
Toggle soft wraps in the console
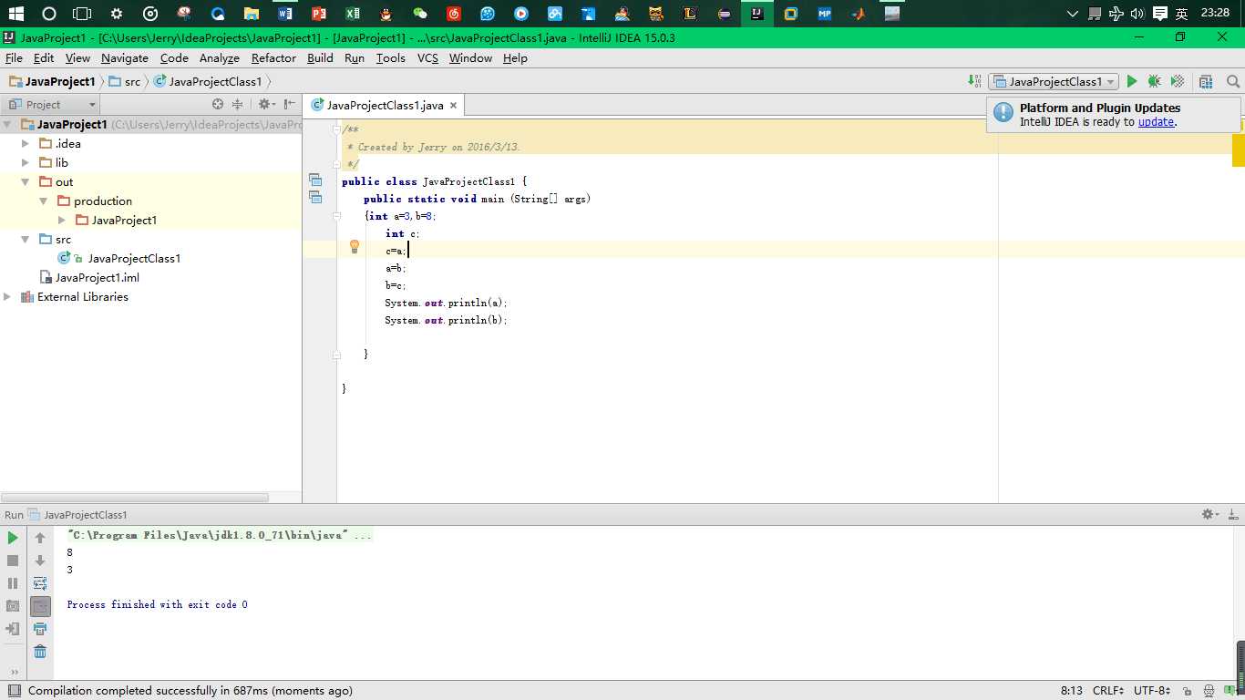(x=40, y=583)
